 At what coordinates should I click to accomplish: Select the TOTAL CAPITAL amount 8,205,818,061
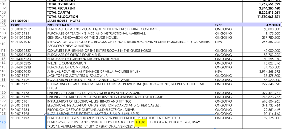(x=266, y=12)
